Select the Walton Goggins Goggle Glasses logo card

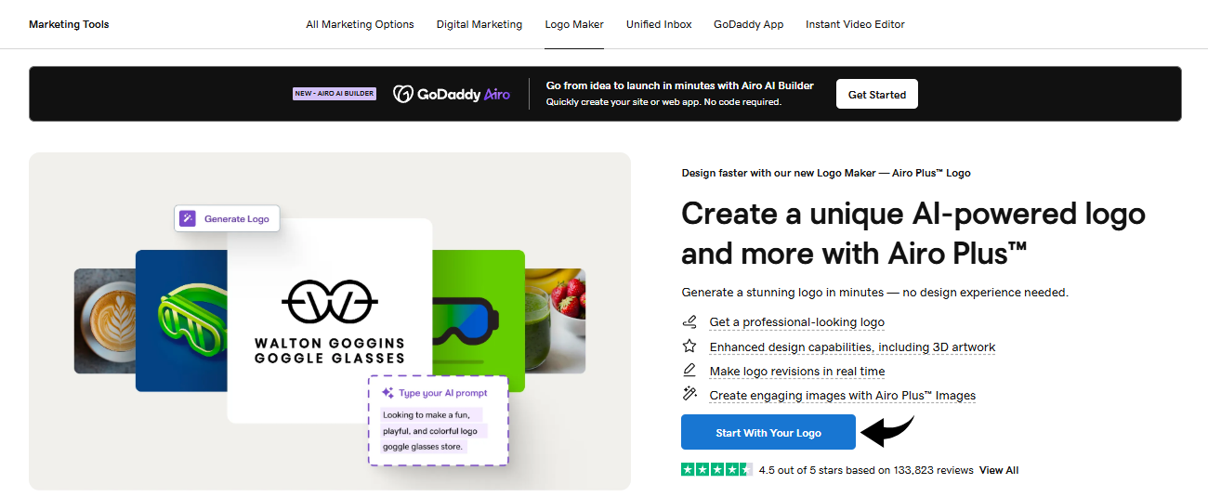[330, 320]
